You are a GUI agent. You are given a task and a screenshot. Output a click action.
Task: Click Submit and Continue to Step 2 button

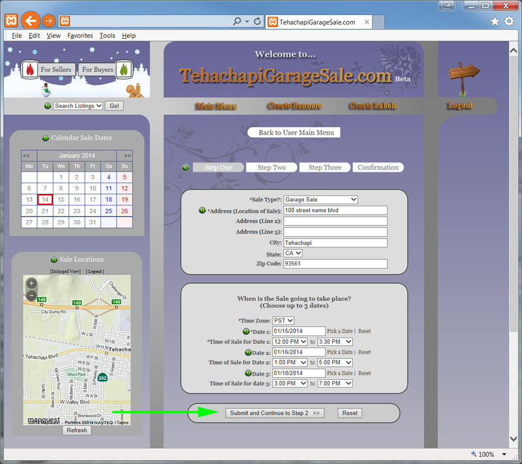point(275,413)
